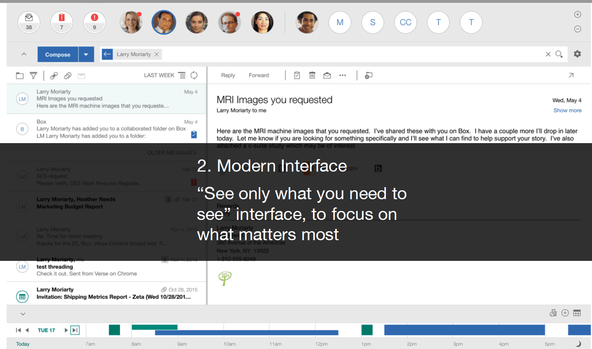The width and height of the screenshot is (592, 349).
Task: Jump to the first day with the skip-back arrow
Action: click(x=18, y=330)
